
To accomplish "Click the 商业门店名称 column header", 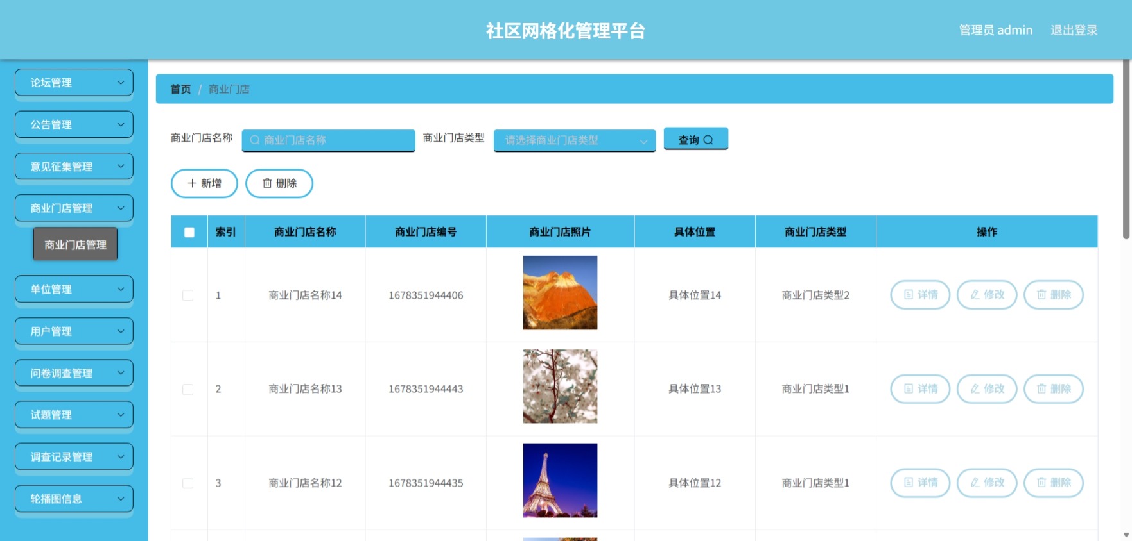I will (305, 232).
